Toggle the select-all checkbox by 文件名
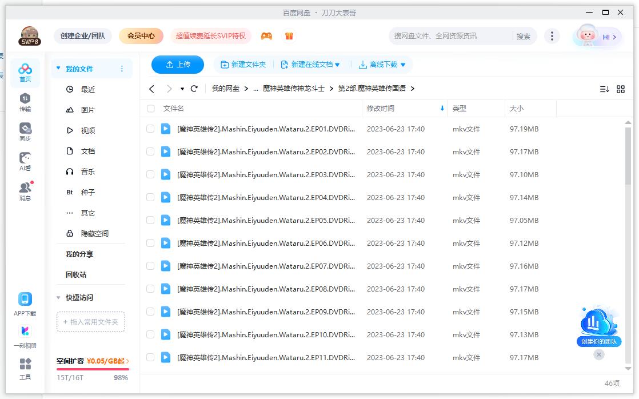Viewport: 639px width, 399px height. (x=151, y=109)
